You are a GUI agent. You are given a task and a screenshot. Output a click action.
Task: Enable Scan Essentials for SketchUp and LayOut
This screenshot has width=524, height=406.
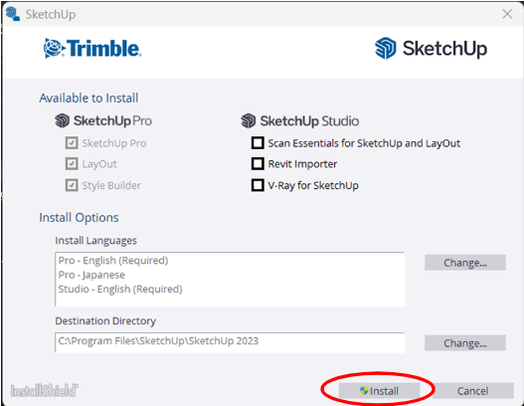click(x=258, y=143)
